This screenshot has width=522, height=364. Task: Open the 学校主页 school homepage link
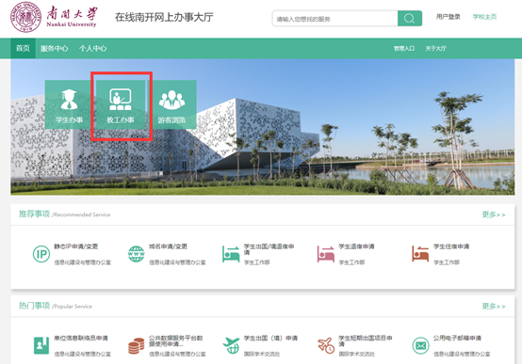click(x=484, y=17)
